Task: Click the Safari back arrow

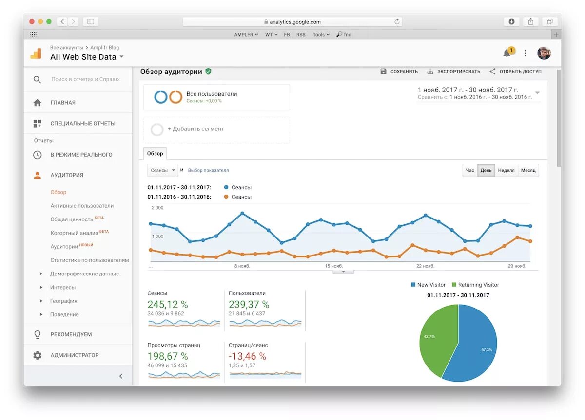Action: click(62, 21)
